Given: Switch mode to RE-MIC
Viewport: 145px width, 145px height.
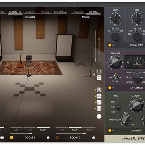Looking at the screenshot, I should 93,12.
